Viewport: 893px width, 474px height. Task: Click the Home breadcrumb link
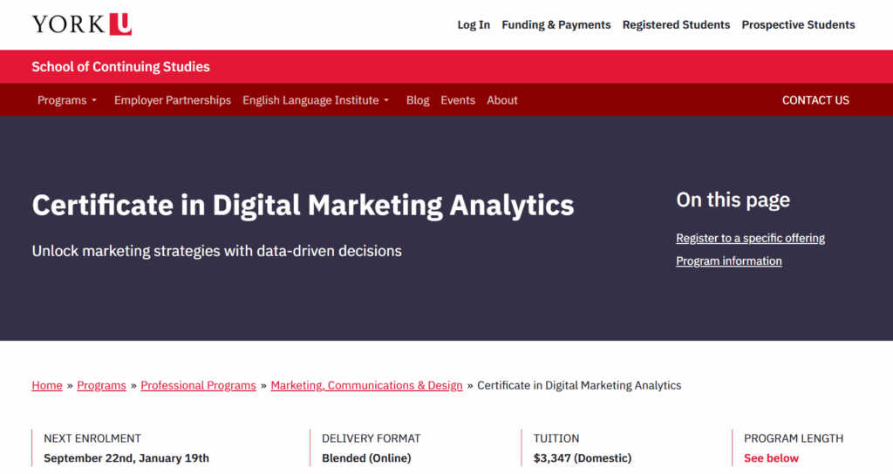47,385
